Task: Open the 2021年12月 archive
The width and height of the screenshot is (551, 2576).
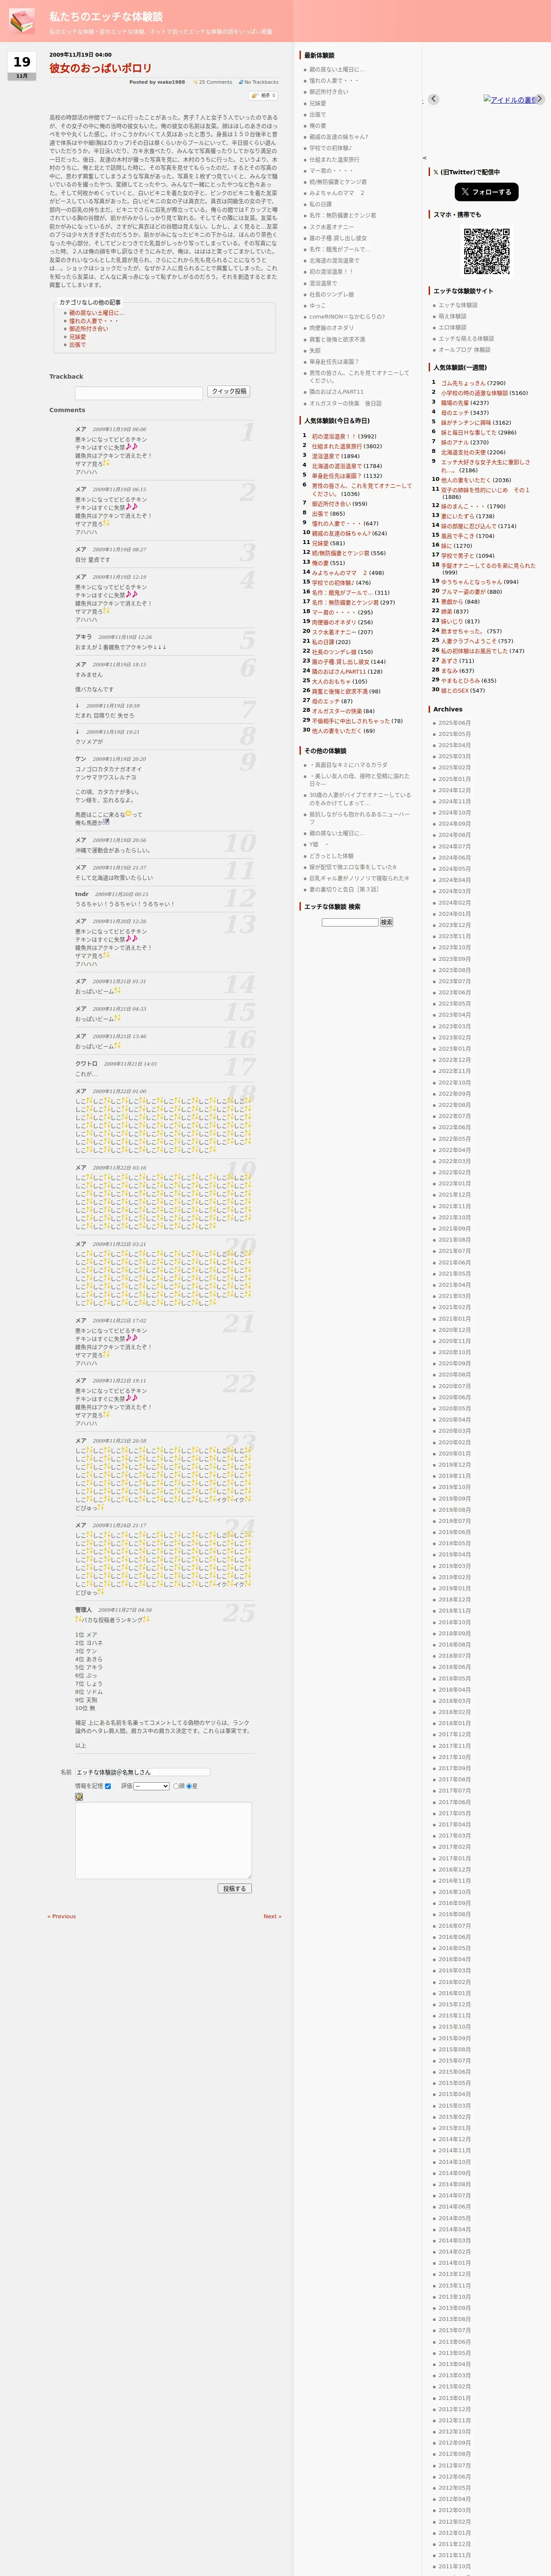Action: pyautogui.click(x=454, y=1195)
